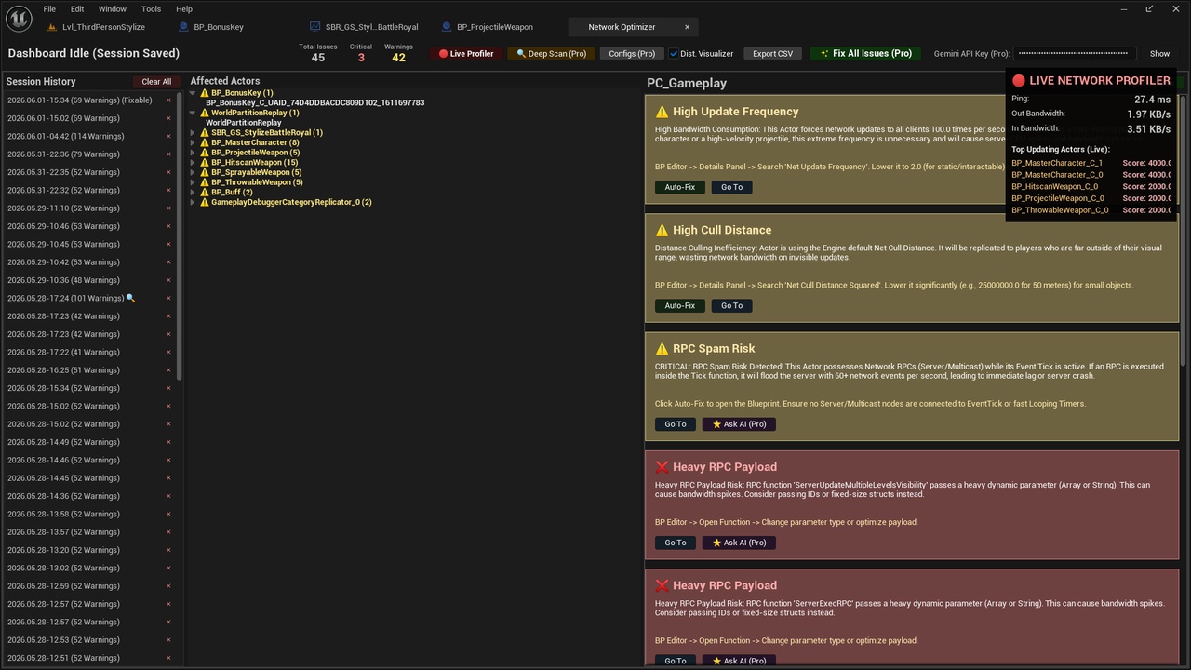The image size is (1191, 670).
Task: Click the warning icon next to BP_HitscanWeapon
Action: pyautogui.click(x=205, y=162)
